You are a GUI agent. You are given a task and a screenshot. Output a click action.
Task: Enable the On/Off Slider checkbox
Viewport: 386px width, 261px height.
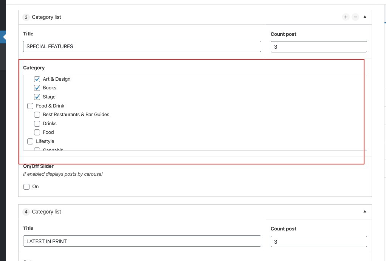click(26, 187)
